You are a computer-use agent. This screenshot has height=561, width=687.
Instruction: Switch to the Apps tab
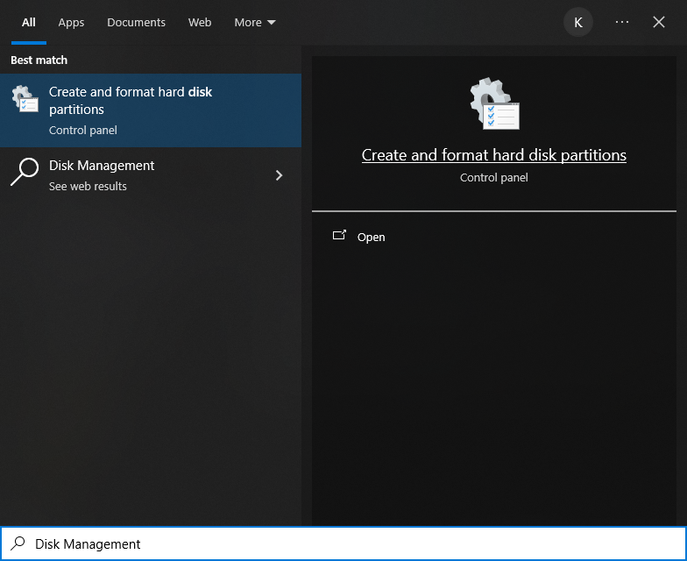[71, 23]
